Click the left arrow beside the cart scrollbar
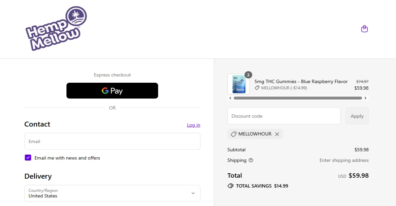The image size is (396, 206). 230,98
